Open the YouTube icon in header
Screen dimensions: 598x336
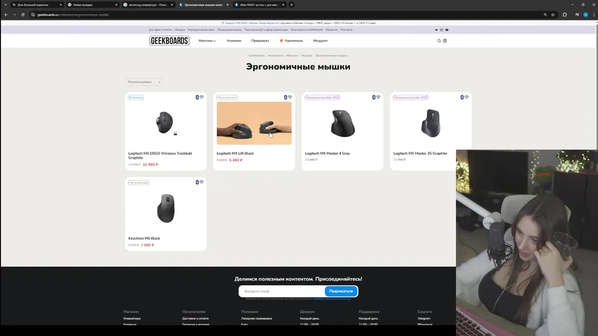point(447,30)
